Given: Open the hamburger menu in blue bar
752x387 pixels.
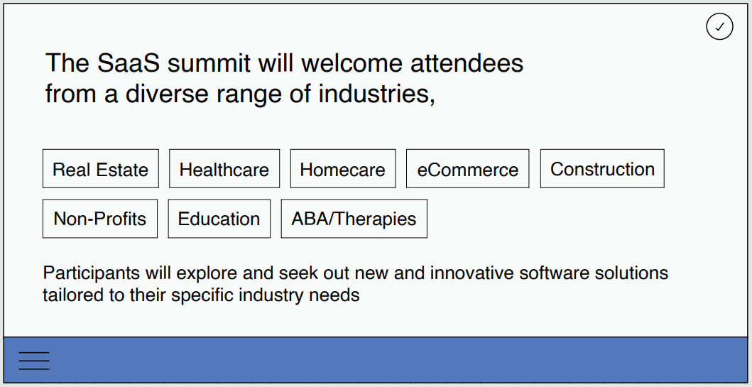Looking at the screenshot, I should click(x=34, y=361).
